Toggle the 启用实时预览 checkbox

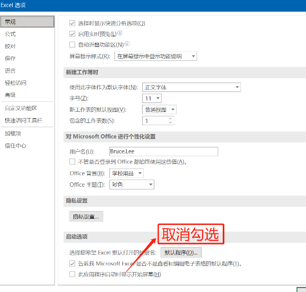(x=72, y=34)
